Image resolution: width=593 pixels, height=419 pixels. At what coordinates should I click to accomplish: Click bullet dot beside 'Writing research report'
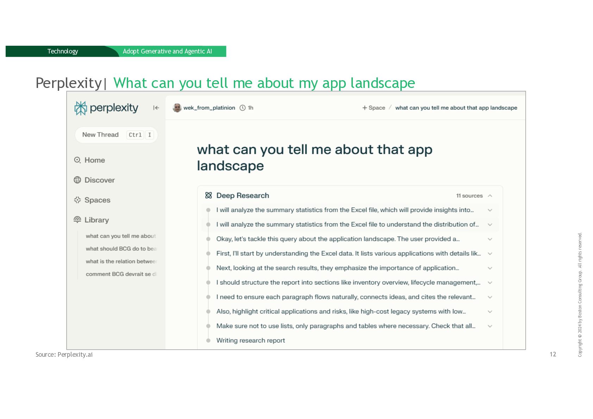click(208, 341)
